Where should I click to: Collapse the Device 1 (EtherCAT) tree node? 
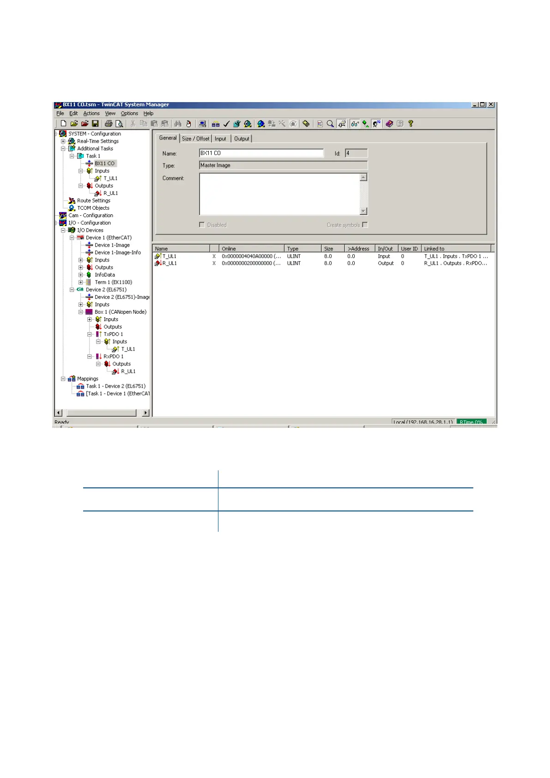(72, 238)
